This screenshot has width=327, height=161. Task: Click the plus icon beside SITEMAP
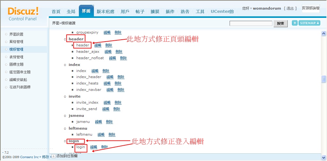pos(294,23)
